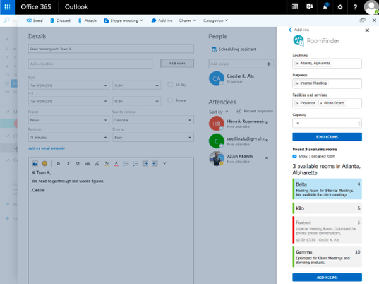The width and height of the screenshot is (379, 284).
Task: Open the end date dropdown
Action: 68,101
